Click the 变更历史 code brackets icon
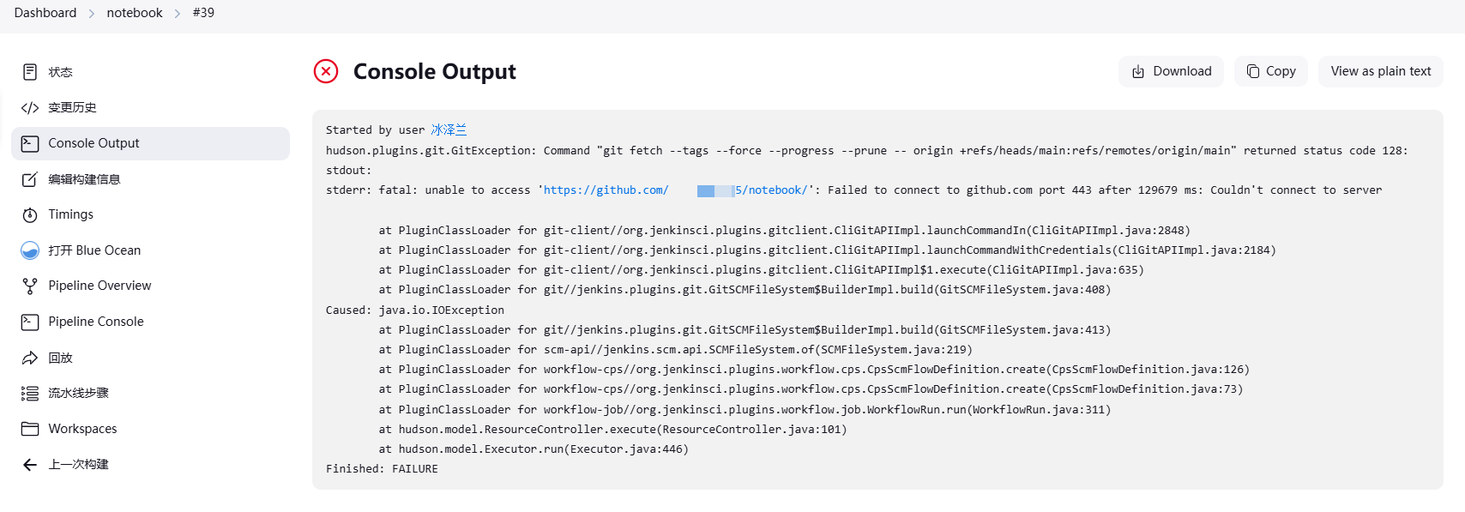 click(30, 108)
